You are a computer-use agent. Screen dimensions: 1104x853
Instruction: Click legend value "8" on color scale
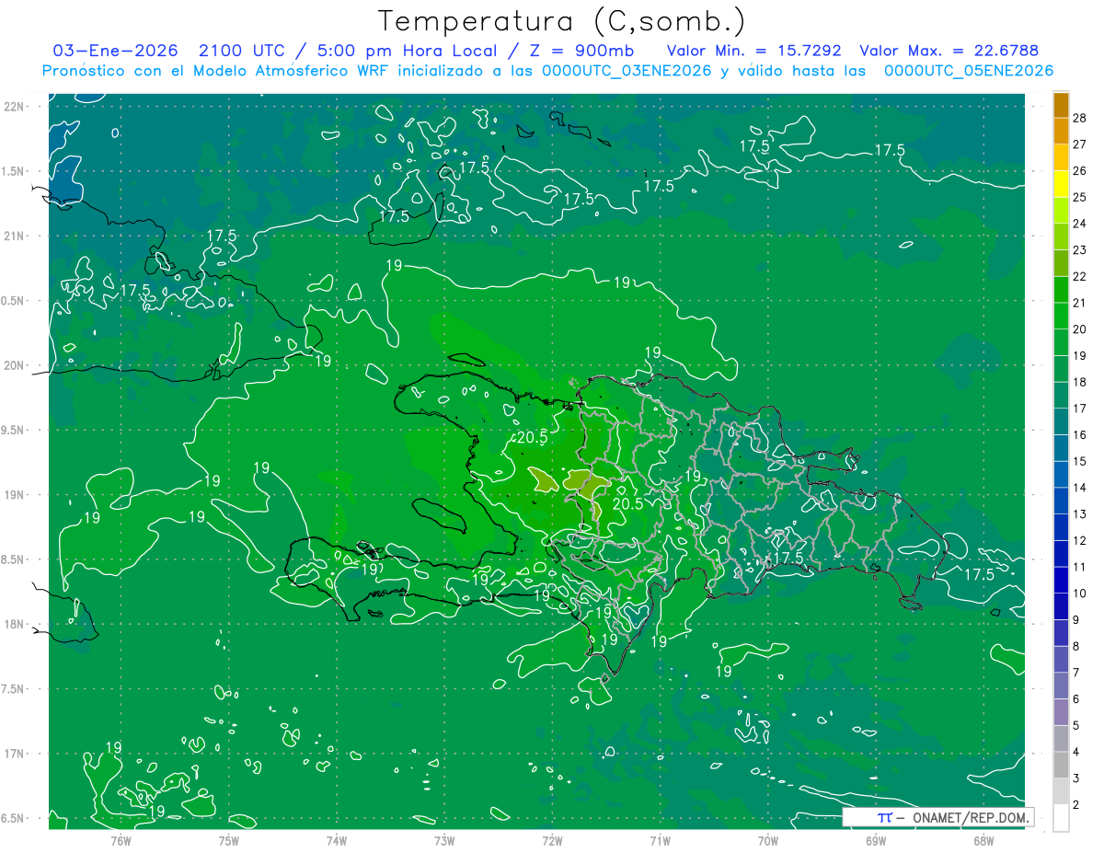tap(1075, 646)
